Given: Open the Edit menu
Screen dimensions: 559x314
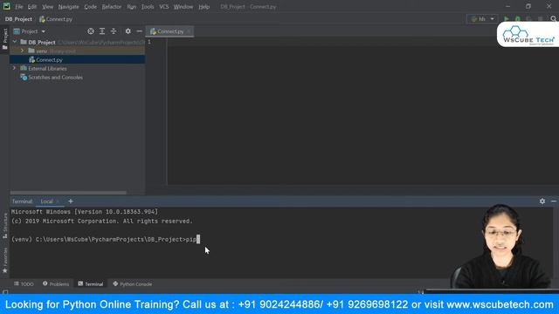Looking at the screenshot, I should (32, 7).
